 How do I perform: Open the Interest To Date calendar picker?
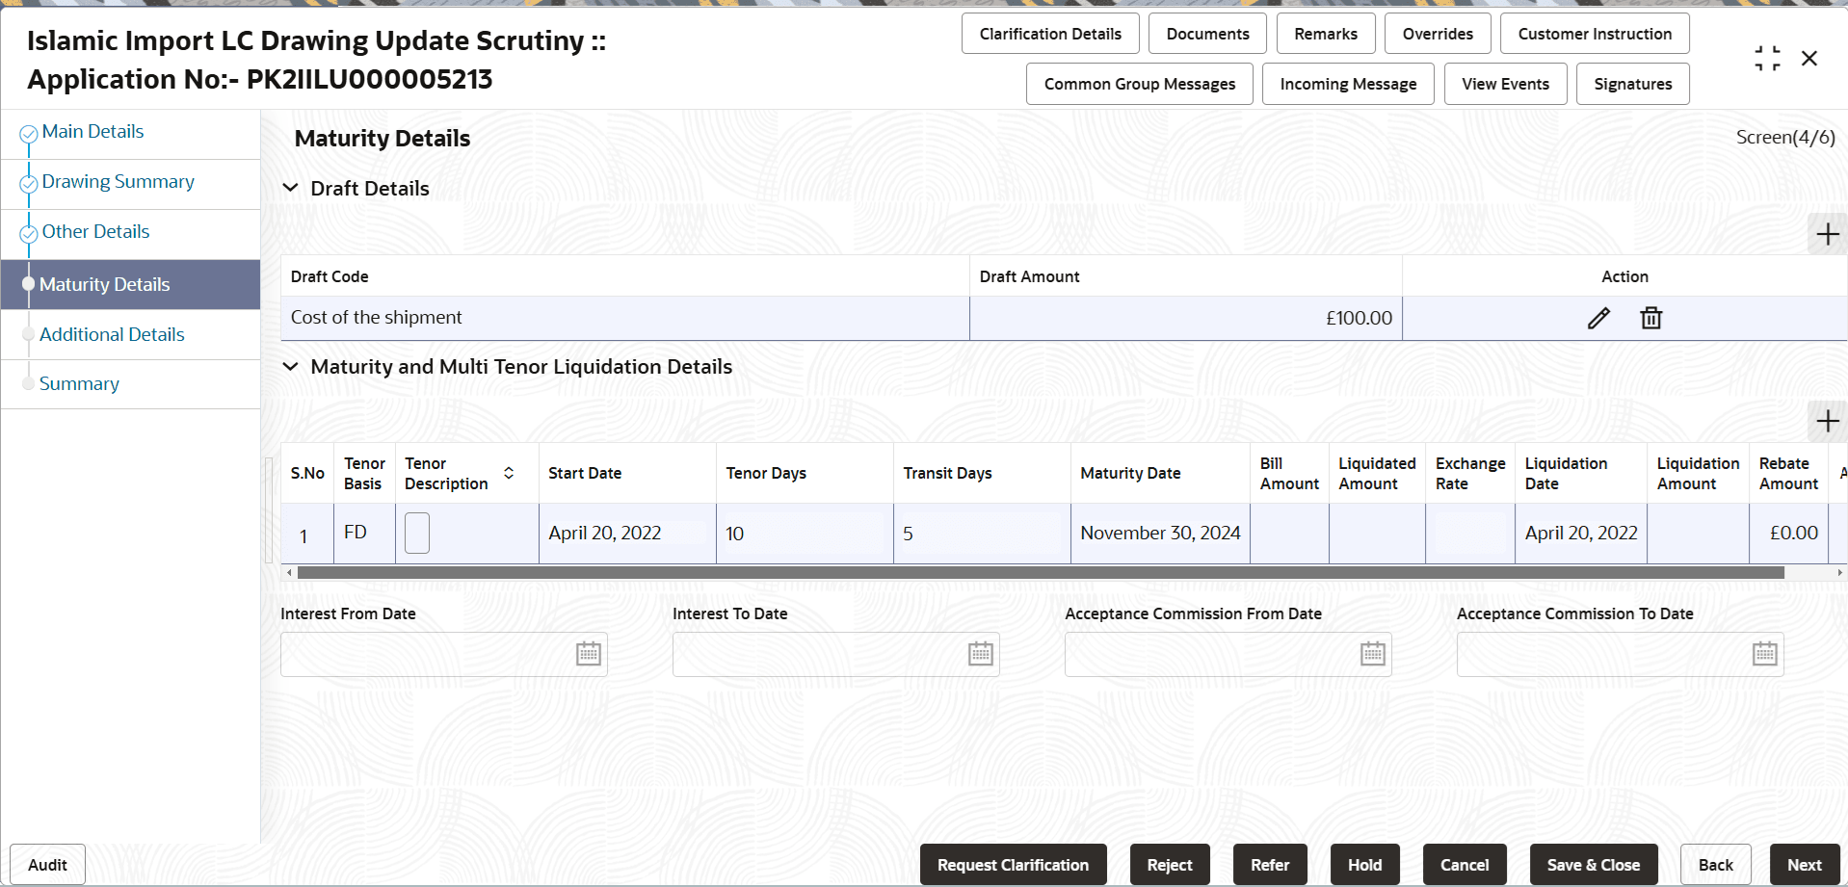coord(979,653)
